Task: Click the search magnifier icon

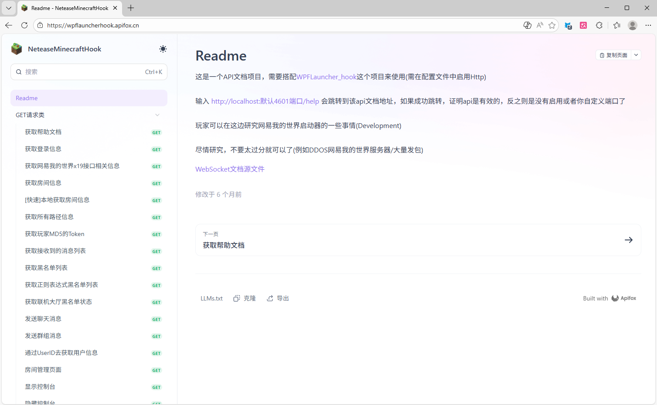Action: click(19, 72)
